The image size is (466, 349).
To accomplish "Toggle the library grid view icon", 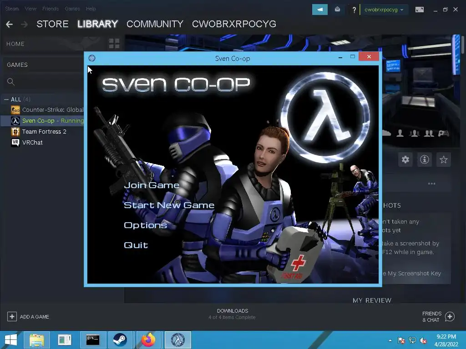I will 114,44.
